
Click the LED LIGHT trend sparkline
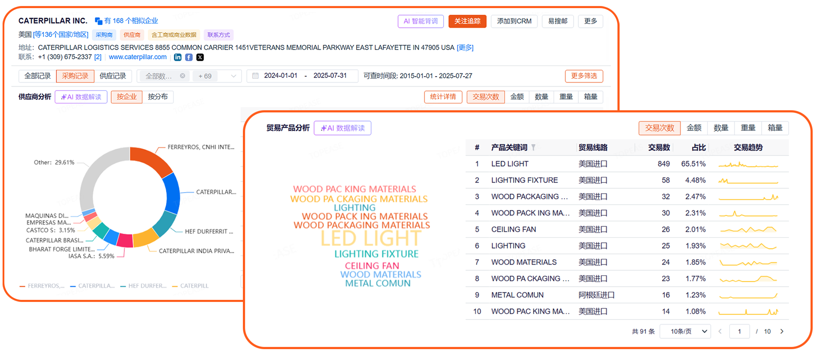point(748,164)
